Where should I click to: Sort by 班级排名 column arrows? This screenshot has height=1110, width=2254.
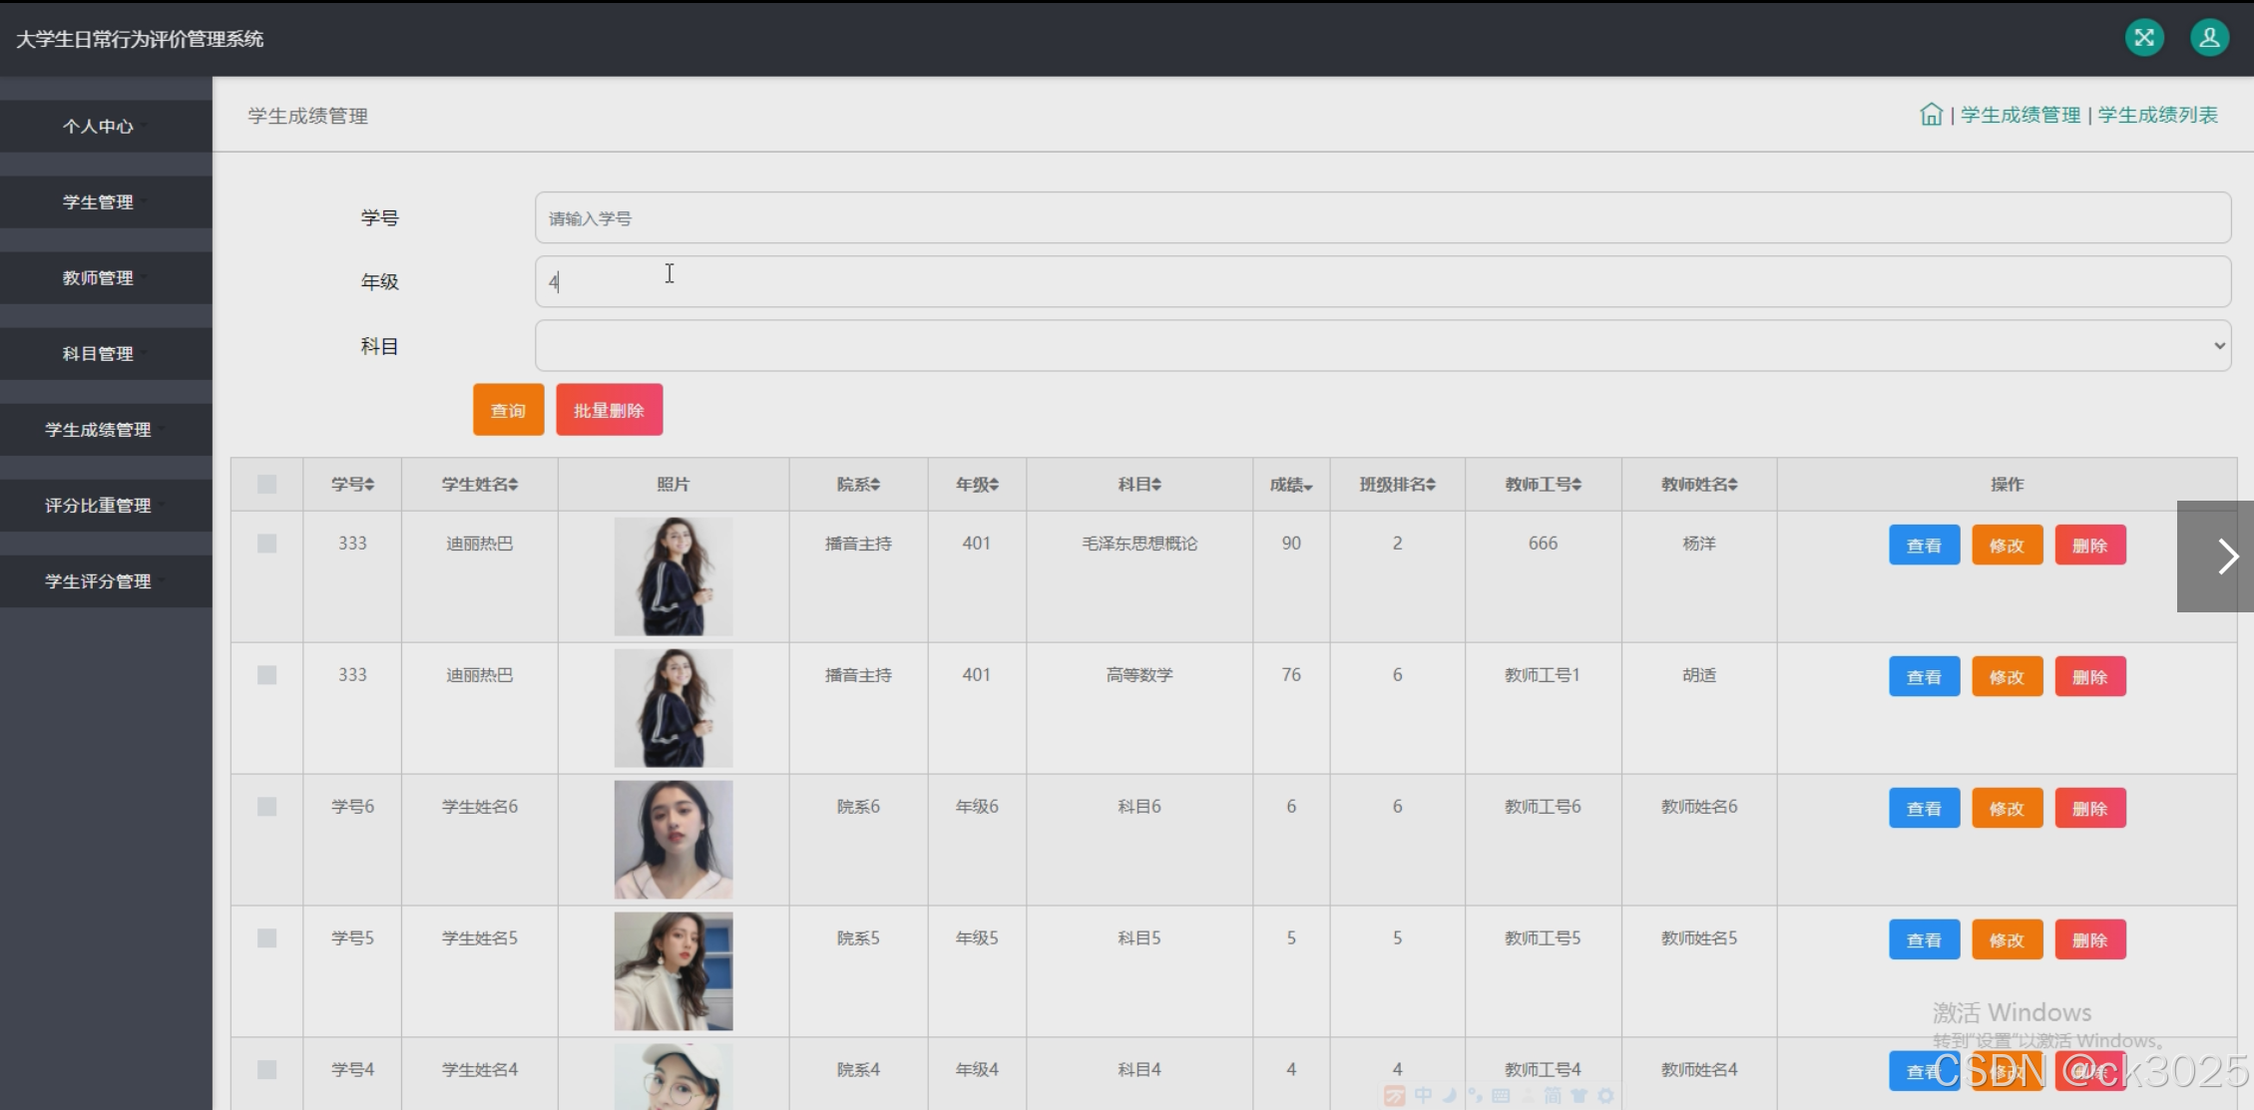coord(1430,485)
